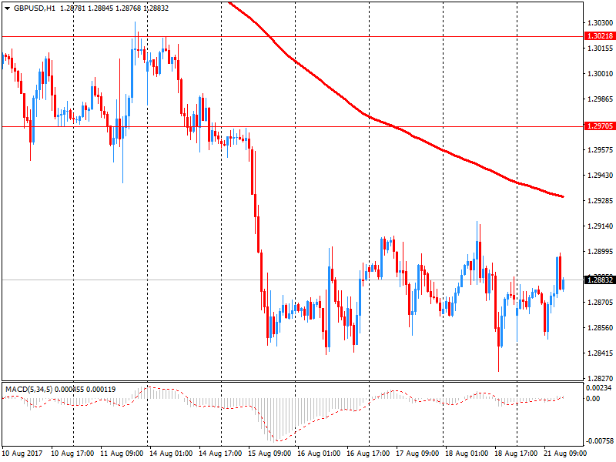This screenshot has width=616, height=462.
Task: Click the 14 Aug 01:00 time axis label
Action: click(171, 454)
